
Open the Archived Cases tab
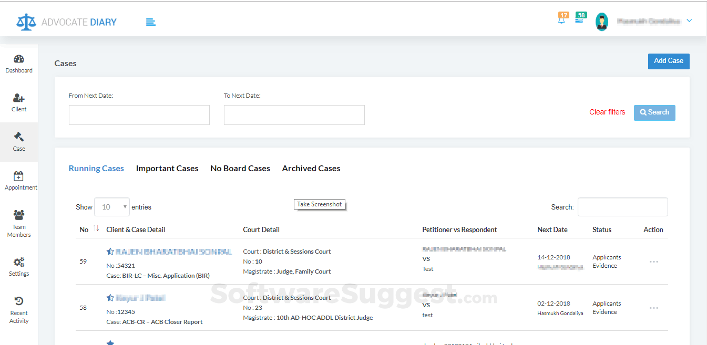tap(311, 168)
